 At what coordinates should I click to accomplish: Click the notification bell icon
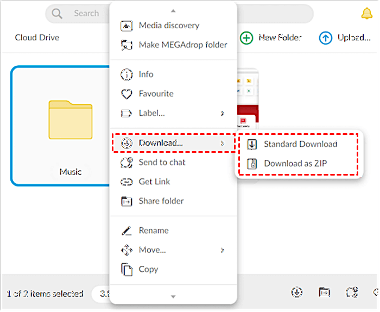pyautogui.click(x=366, y=14)
